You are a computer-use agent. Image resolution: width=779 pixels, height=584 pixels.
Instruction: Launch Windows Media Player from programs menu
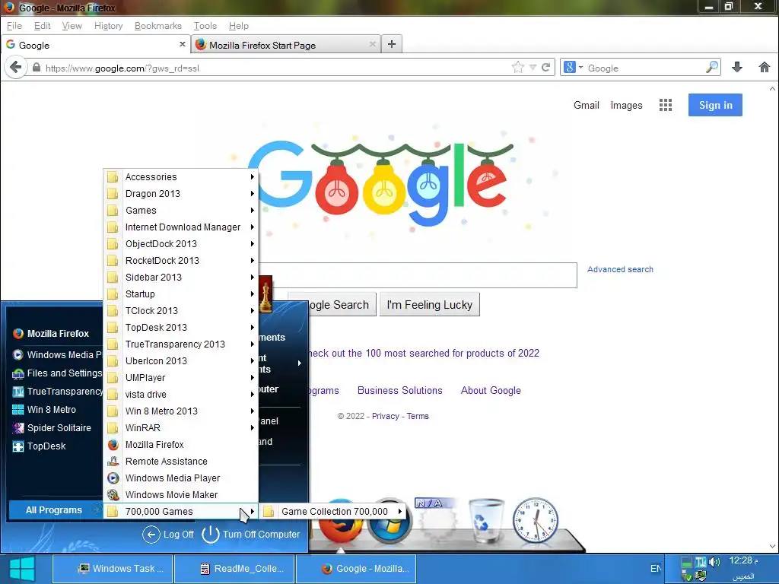[x=181, y=478]
